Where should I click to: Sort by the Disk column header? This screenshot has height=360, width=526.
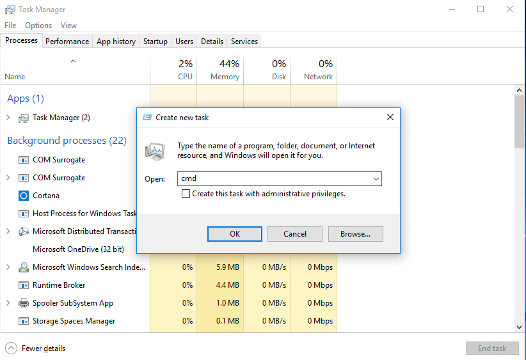tap(267, 70)
